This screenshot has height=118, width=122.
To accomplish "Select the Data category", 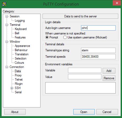I will [18, 71].
